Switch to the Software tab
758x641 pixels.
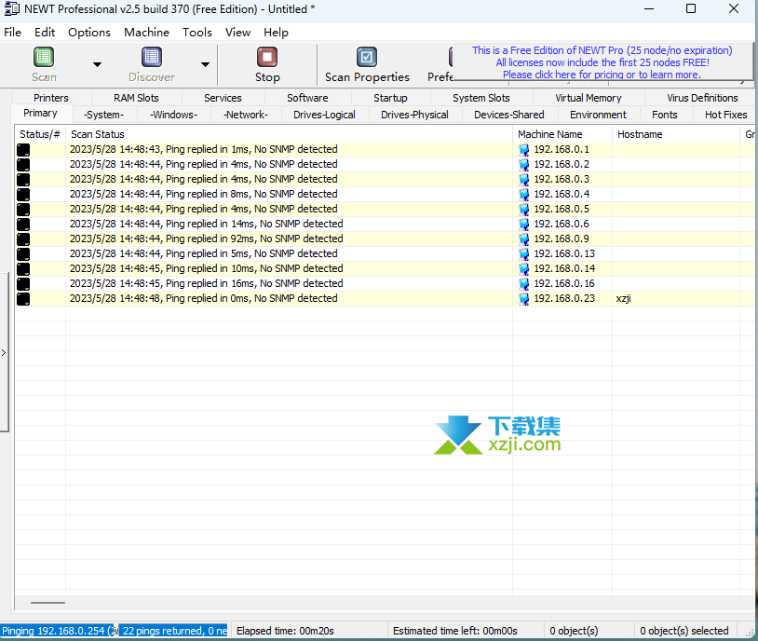click(x=307, y=98)
